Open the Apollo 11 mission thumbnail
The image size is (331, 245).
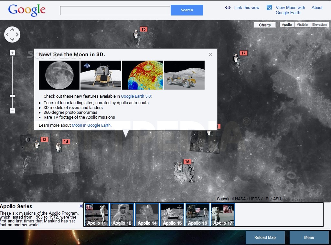click(x=96, y=215)
